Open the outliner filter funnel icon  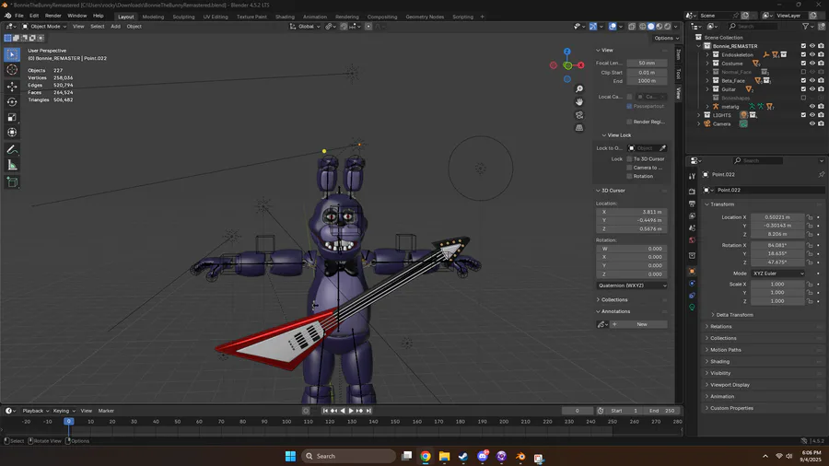tap(806, 26)
